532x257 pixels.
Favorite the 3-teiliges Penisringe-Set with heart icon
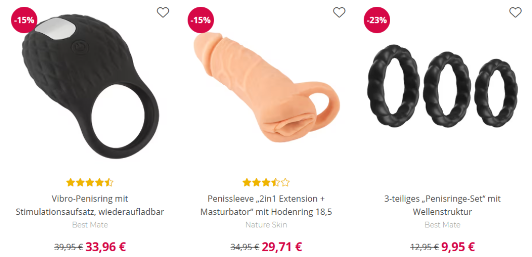tap(515, 12)
